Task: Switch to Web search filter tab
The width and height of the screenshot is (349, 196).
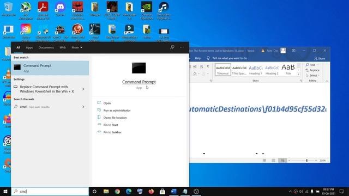Action: tap(63, 47)
